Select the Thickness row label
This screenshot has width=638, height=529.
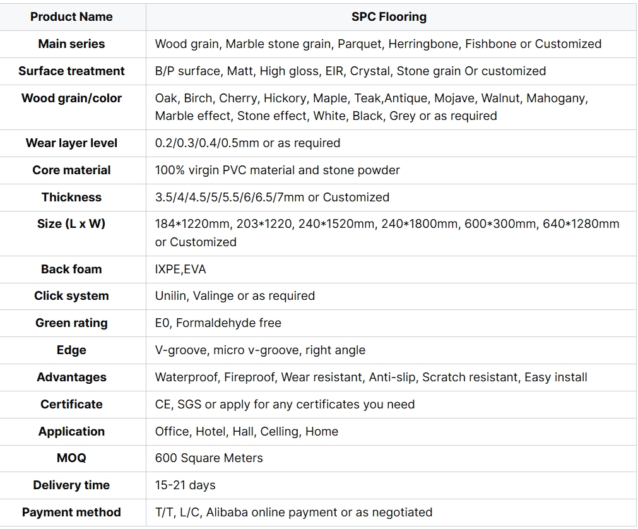coord(71,198)
